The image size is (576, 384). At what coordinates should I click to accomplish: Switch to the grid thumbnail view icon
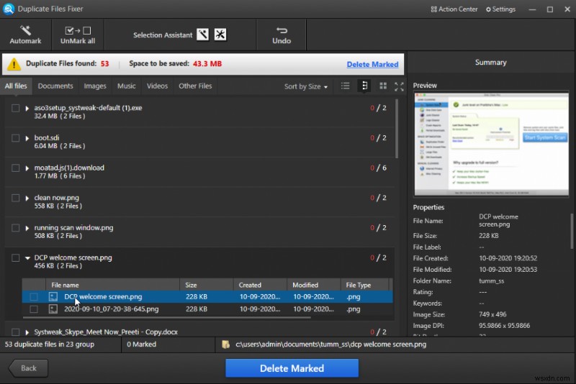coord(383,86)
